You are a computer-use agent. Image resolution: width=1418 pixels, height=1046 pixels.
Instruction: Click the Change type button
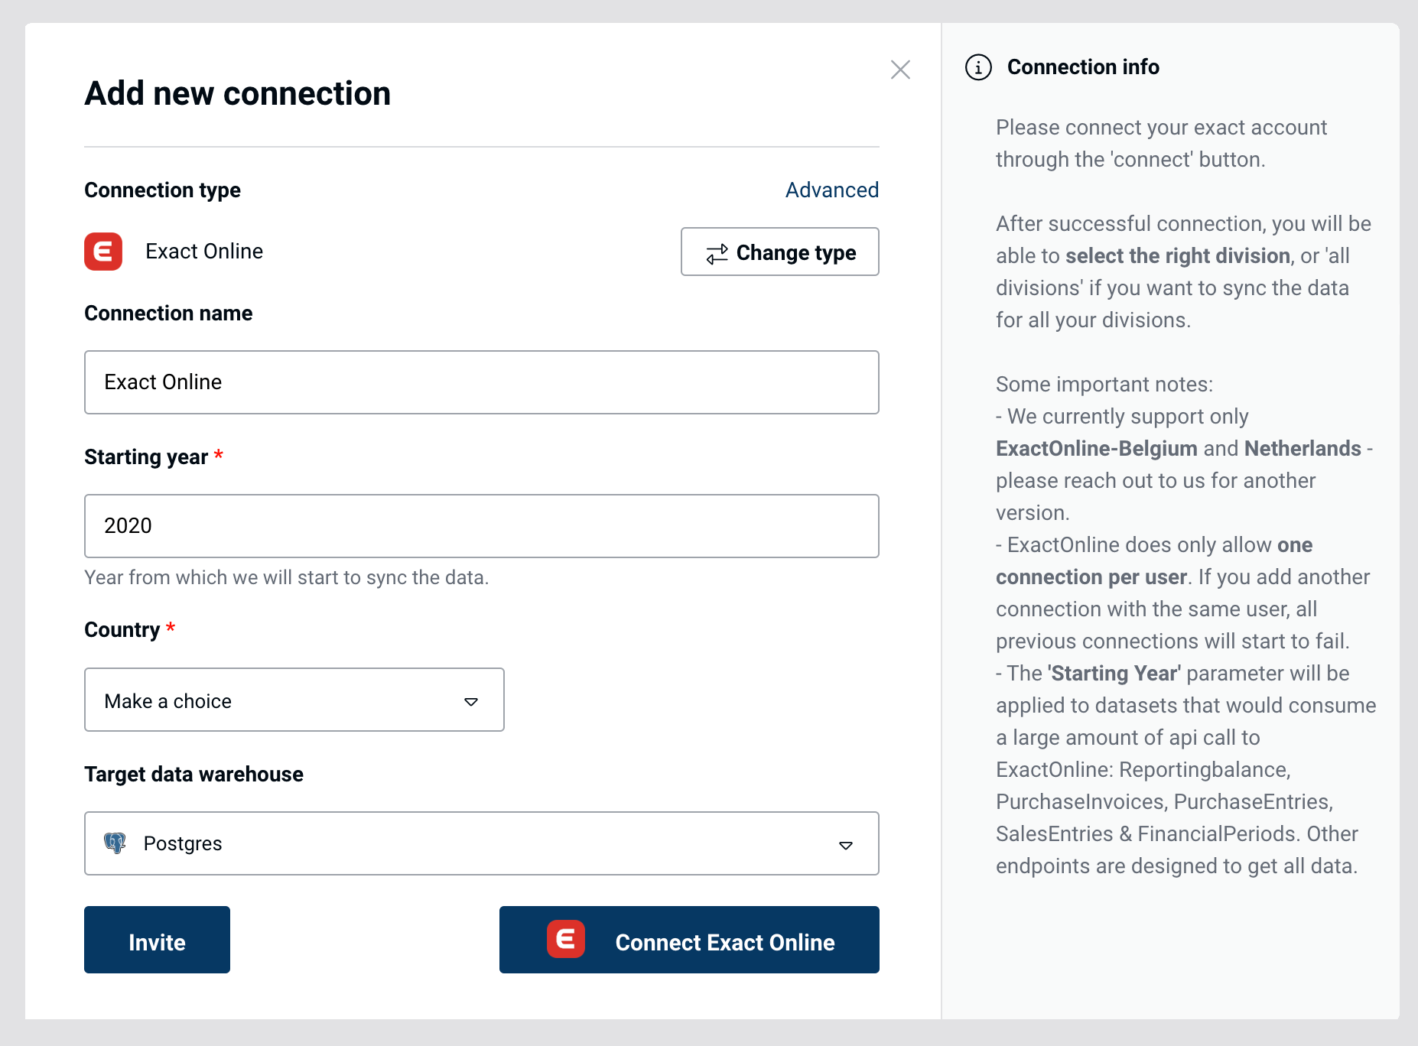[780, 252]
